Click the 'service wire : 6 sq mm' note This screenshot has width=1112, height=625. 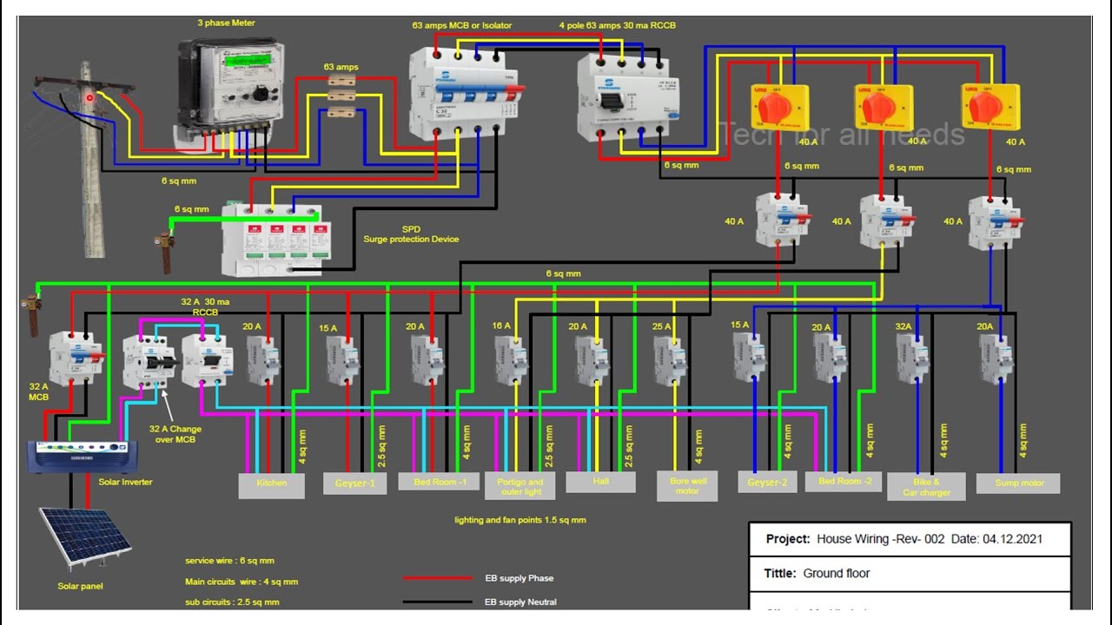(x=229, y=561)
